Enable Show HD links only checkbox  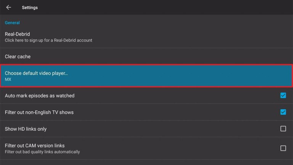tap(283, 129)
